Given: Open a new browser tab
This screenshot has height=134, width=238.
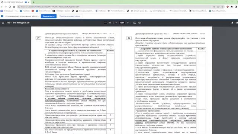Looking at the screenshot, I should pyautogui.click(x=33, y=2).
